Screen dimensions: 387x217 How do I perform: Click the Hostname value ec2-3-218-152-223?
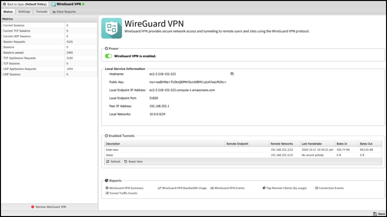coord(163,74)
